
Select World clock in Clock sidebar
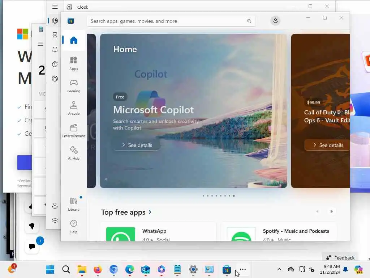pos(55,79)
